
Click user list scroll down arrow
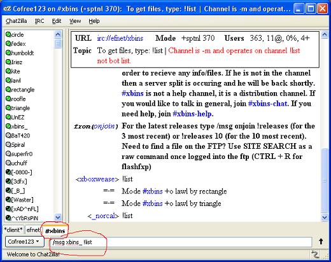58,217
